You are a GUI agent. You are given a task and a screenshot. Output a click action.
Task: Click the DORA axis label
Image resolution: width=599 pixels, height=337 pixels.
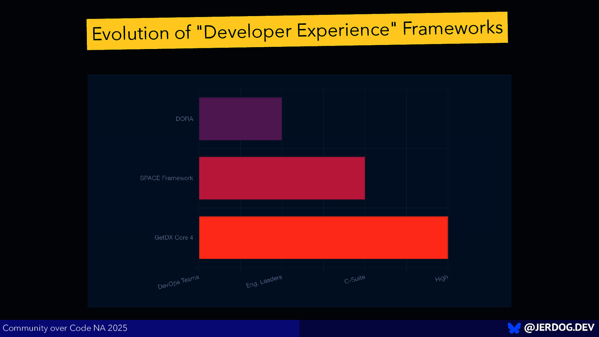(185, 119)
